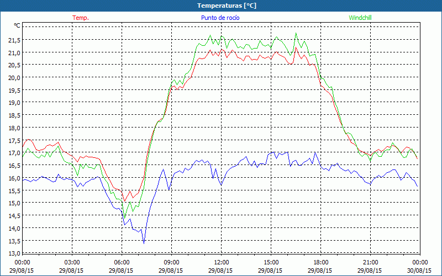Click the 18,5 y-axis value

[14, 115]
